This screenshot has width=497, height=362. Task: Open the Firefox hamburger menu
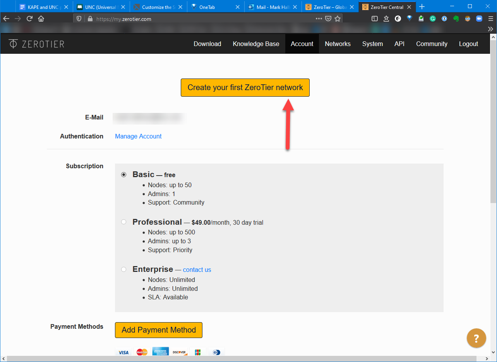point(490,19)
